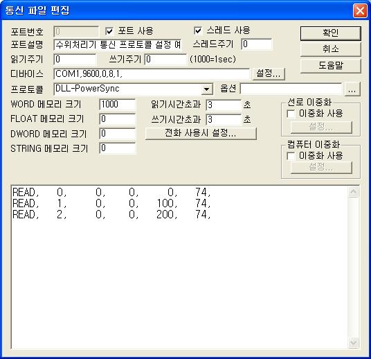Click the 확인 button
This screenshot has width=371, height=359.
click(x=331, y=33)
